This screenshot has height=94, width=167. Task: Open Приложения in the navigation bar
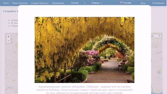(58, 3)
